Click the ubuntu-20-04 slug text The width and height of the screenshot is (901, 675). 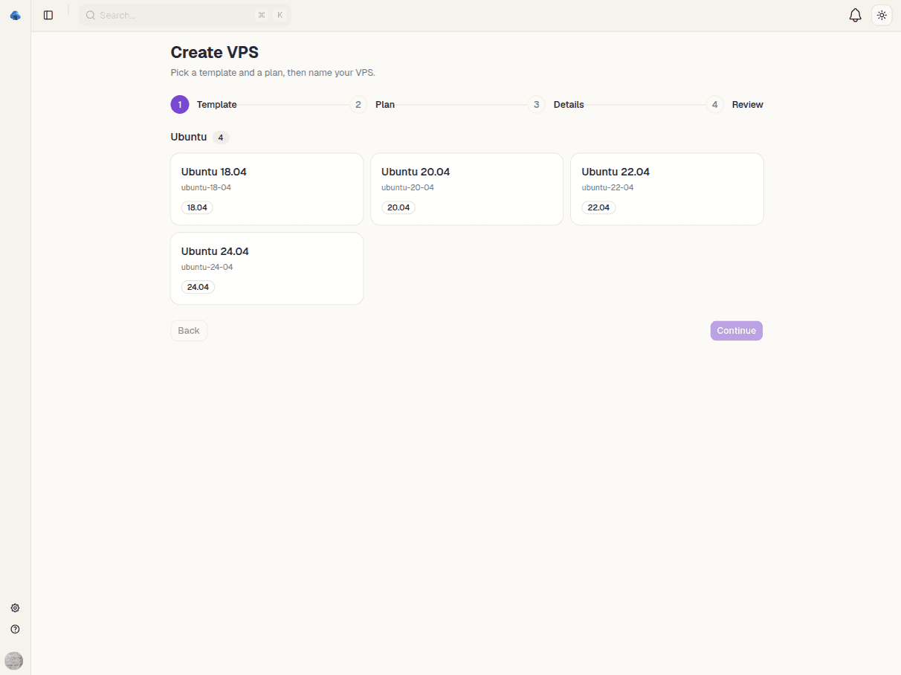point(407,187)
